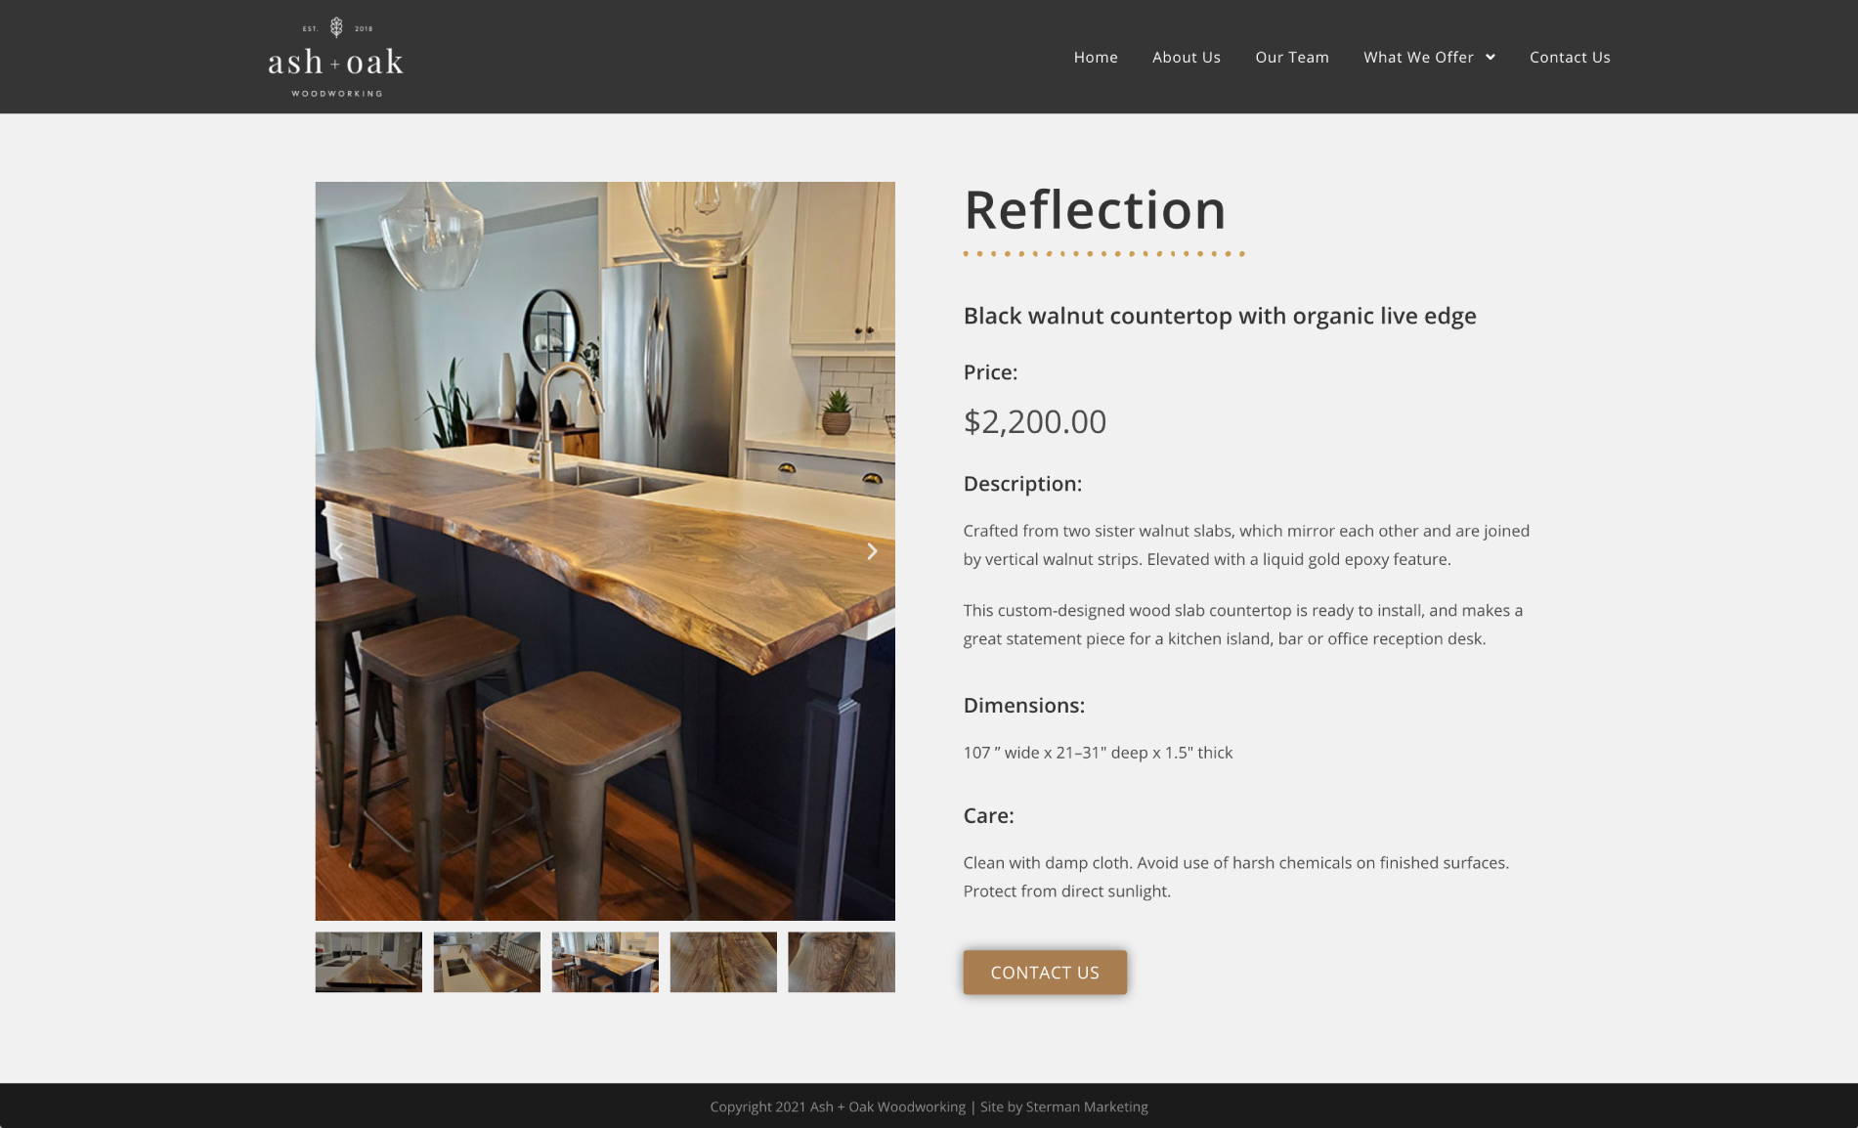Go back with the left gallery arrow
This screenshot has height=1128, width=1858.
point(338,551)
